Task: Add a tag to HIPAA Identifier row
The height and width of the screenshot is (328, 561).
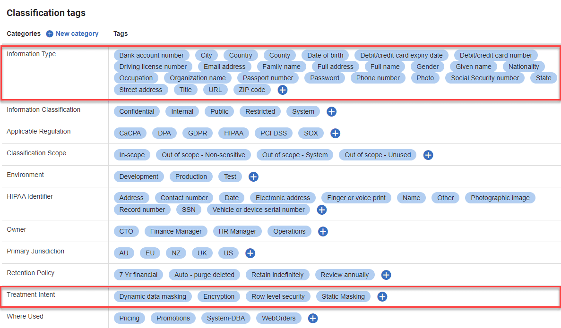Action: [322, 210]
